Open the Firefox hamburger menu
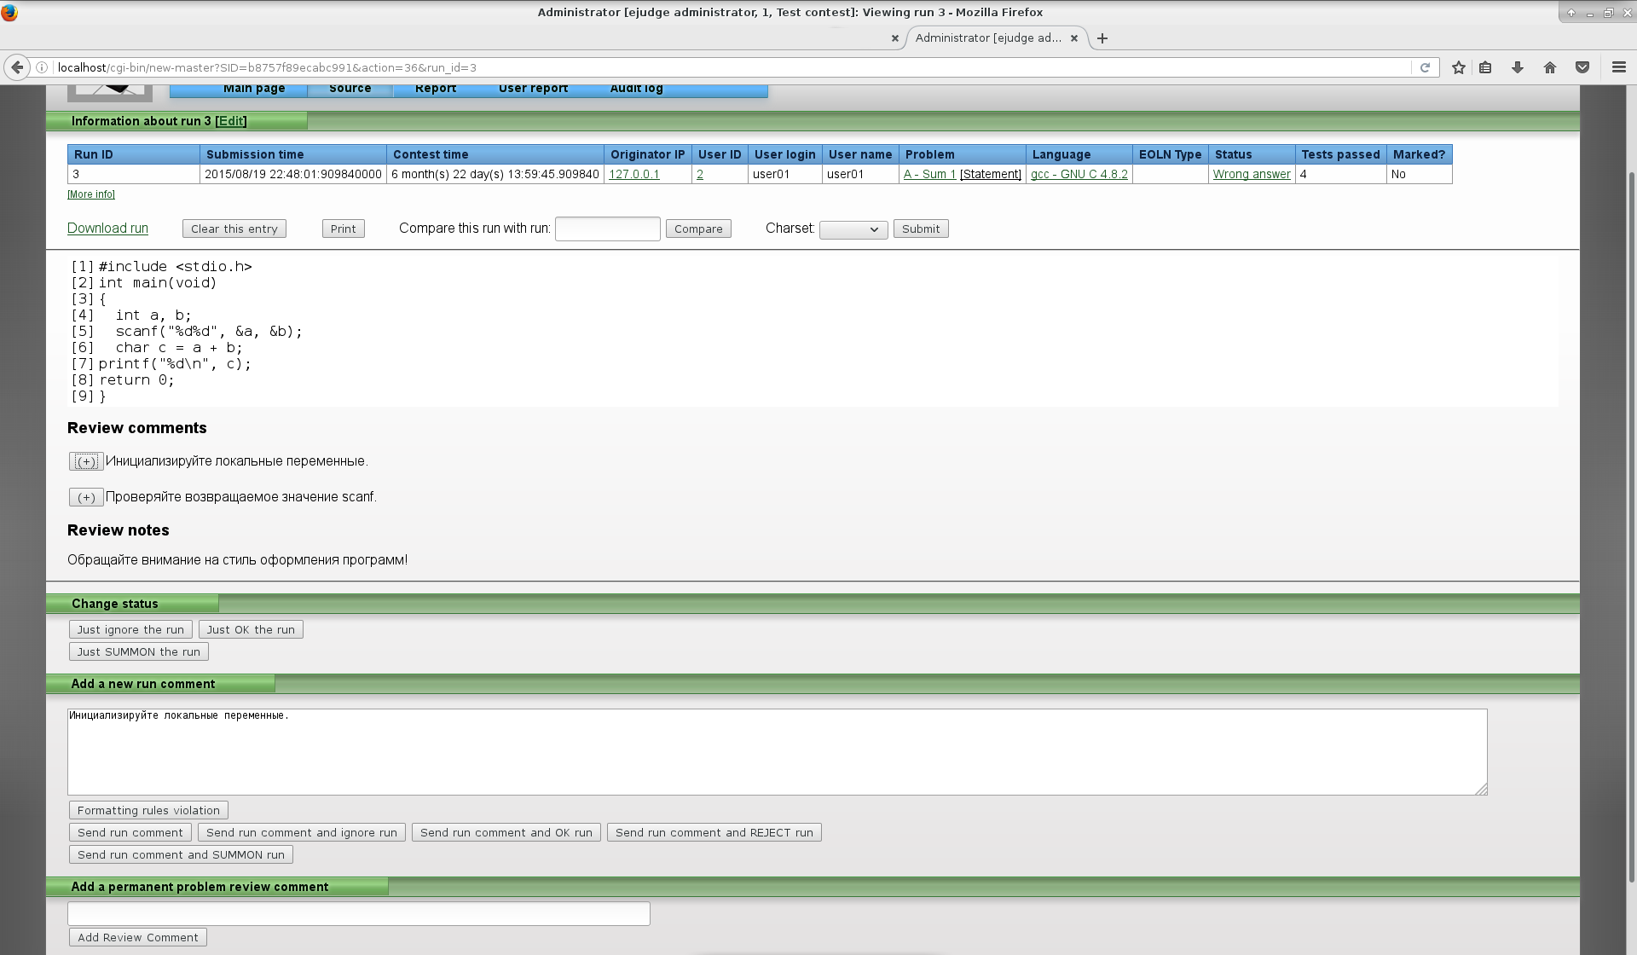1637x955 pixels. [x=1618, y=67]
